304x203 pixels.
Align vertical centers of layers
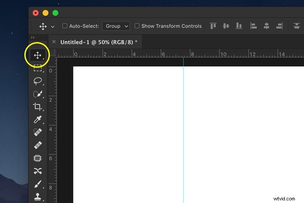point(226,26)
